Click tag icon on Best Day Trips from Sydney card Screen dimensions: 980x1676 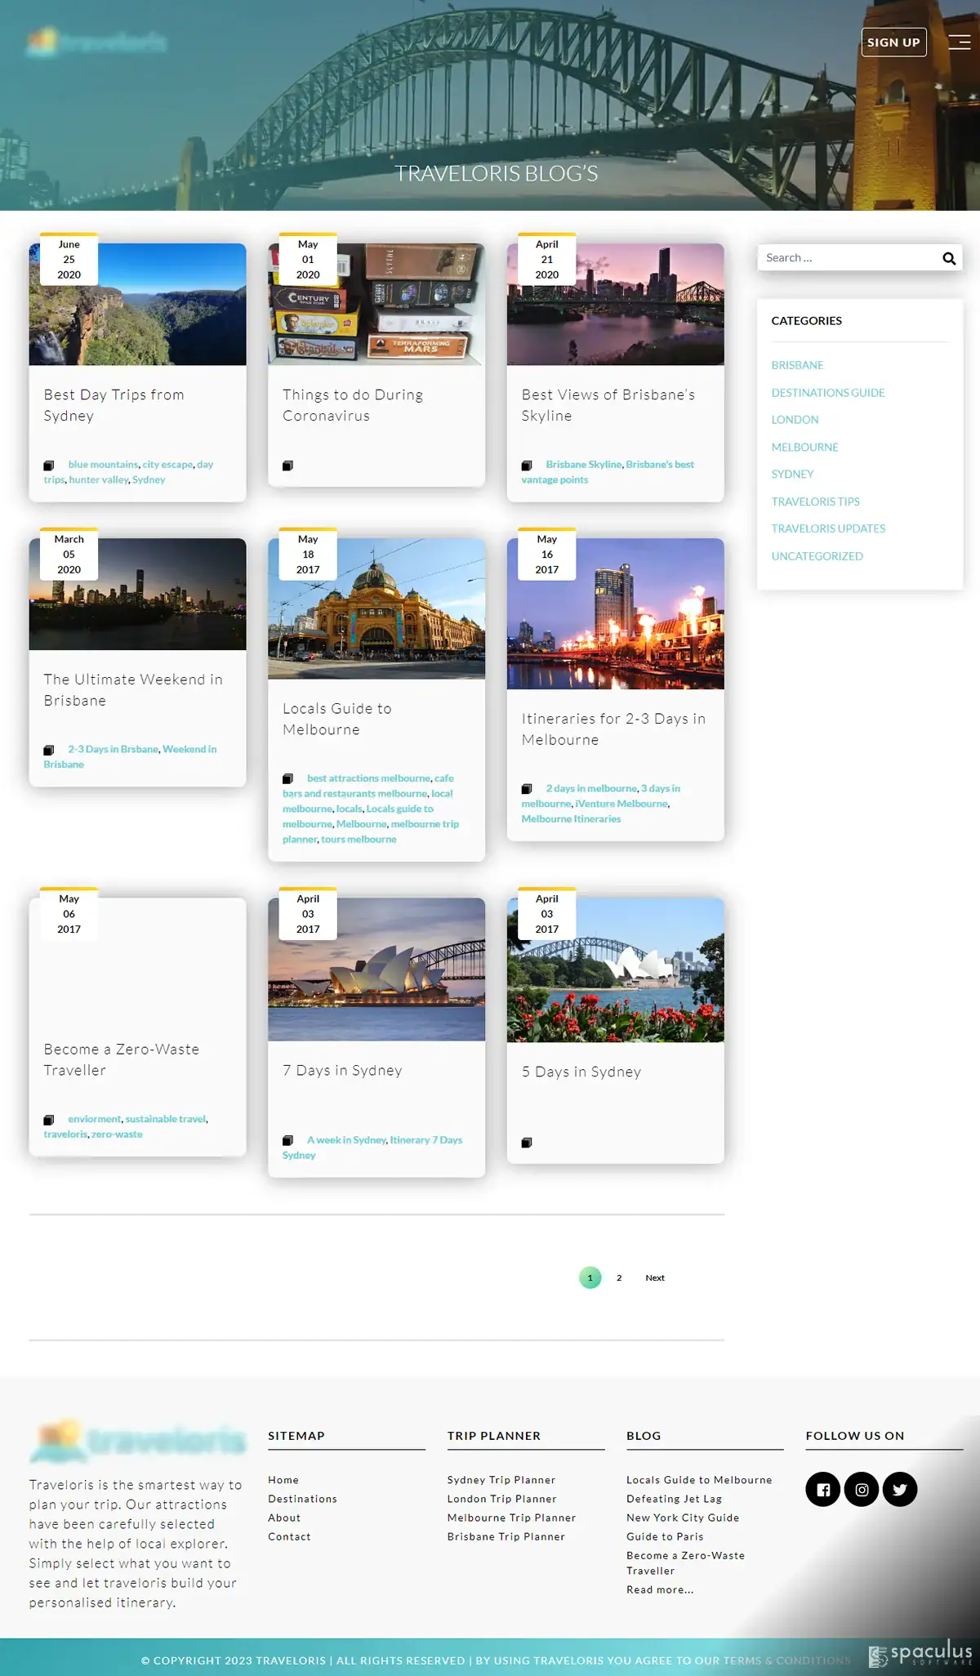pyautogui.click(x=49, y=466)
